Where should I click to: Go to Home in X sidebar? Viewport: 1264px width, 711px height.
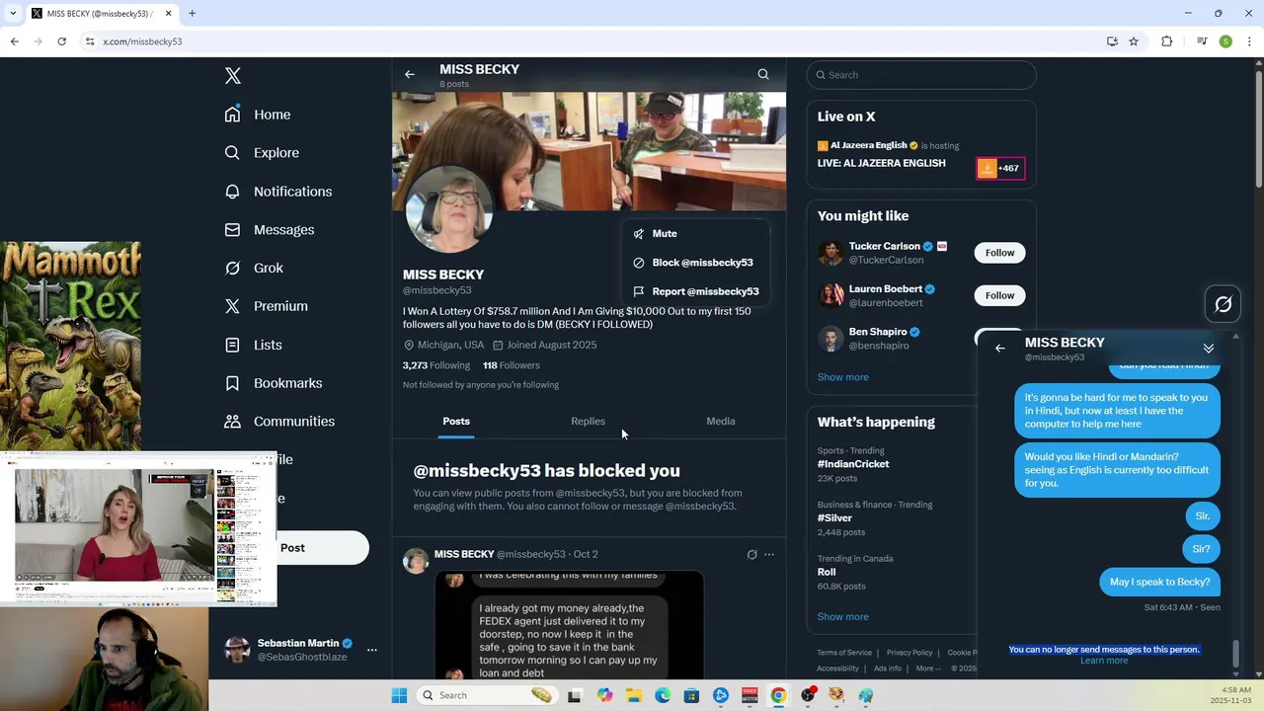258,115
